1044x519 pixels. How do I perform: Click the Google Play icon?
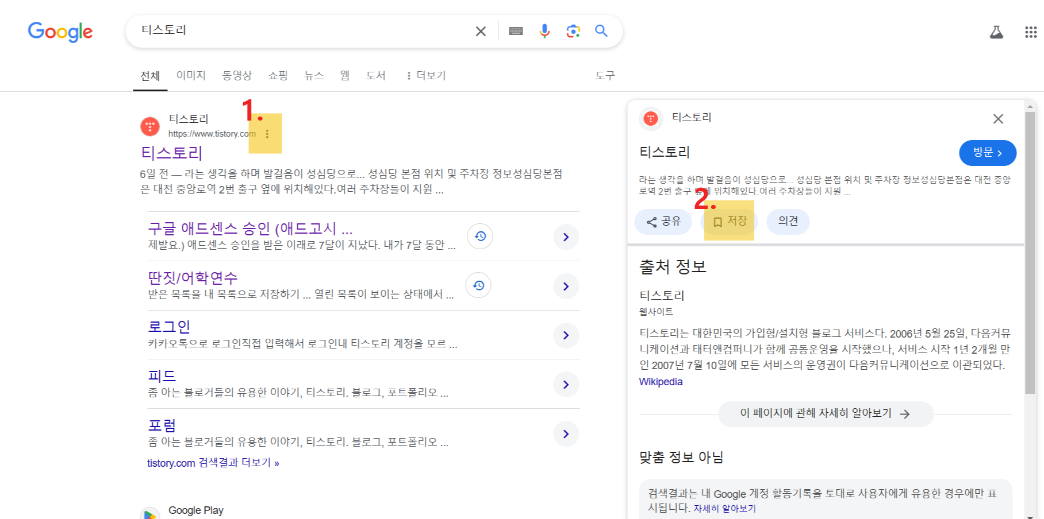[x=150, y=513]
